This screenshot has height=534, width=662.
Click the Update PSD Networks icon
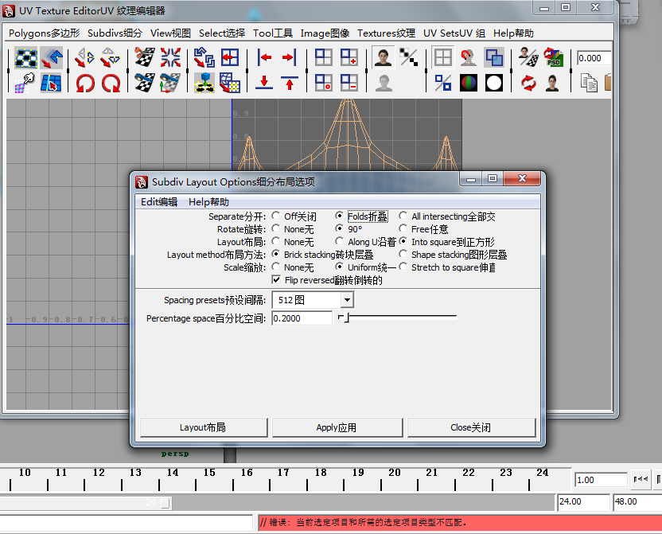[553, 57]
